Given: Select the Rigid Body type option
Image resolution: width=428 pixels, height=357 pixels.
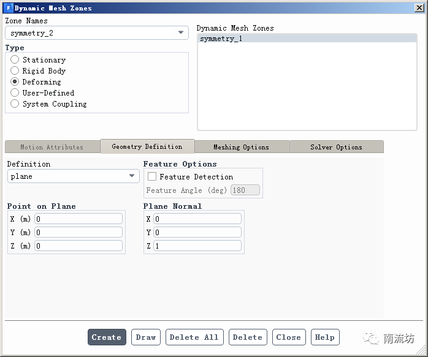Looking at the screenshot, I should 15,71.
